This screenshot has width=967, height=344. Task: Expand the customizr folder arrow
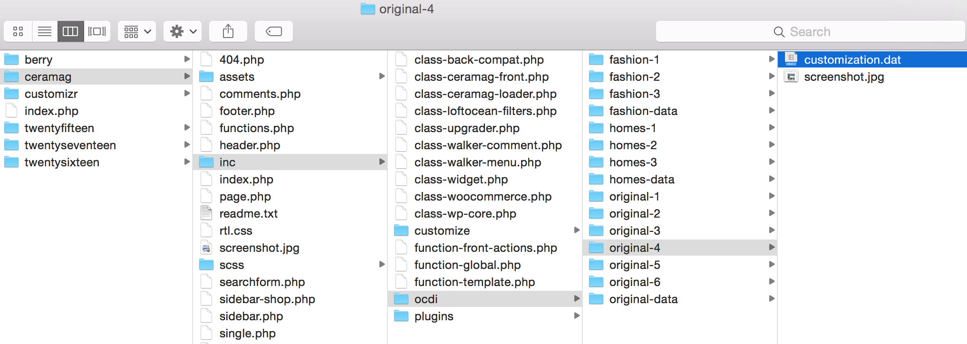[x=187, y=93]
